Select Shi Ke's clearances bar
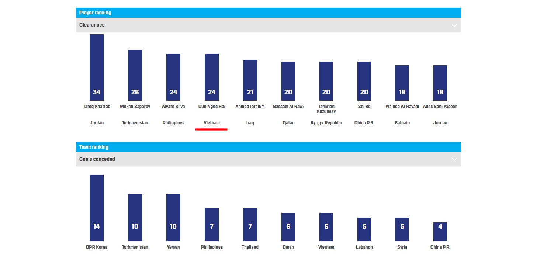 [x=364, y=81]
